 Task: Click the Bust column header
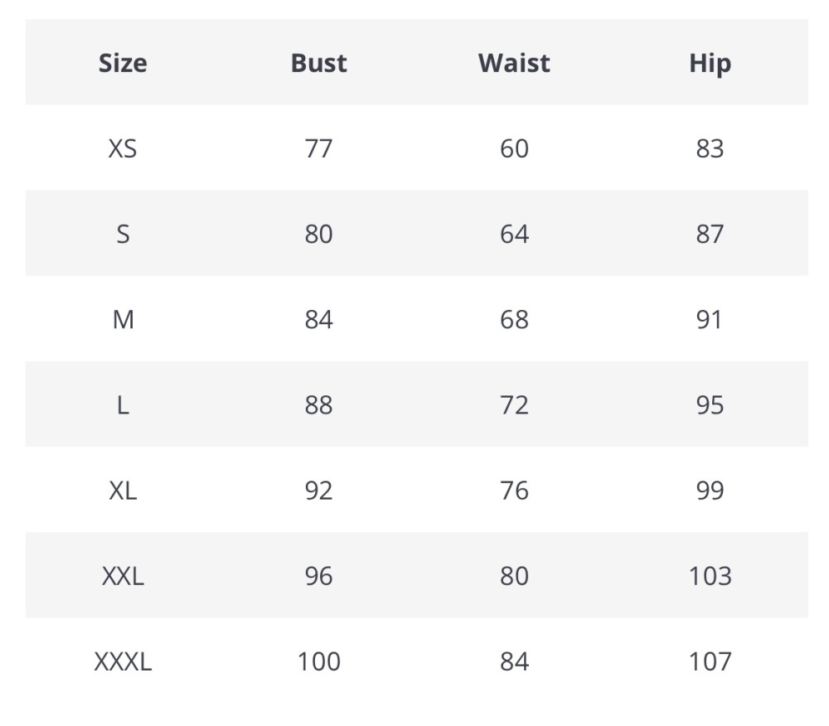point(318,63)
